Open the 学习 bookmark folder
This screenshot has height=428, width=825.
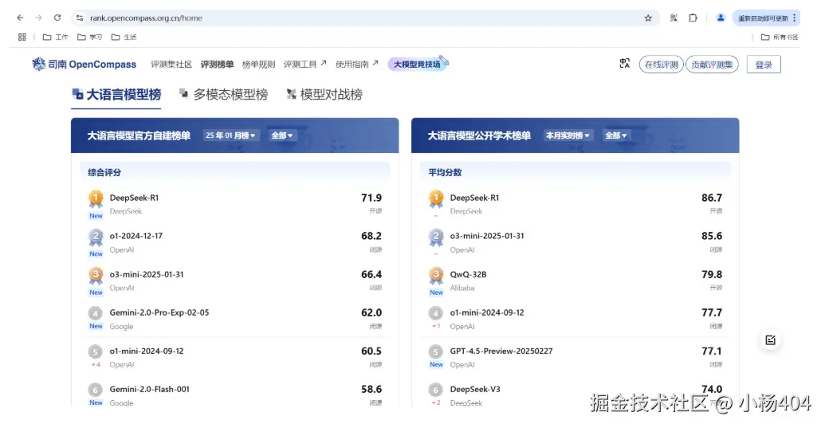(x=89, y=37)
